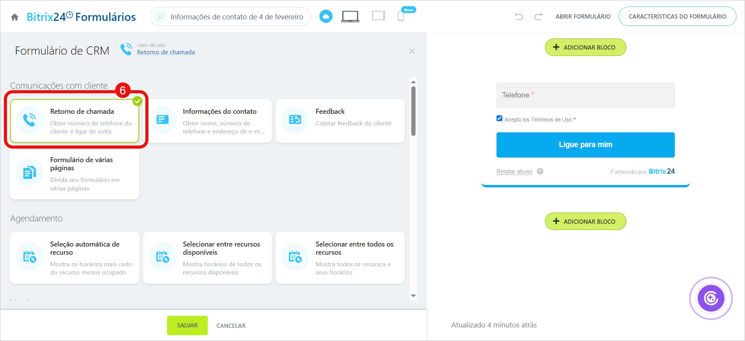Open the Retorno de chamada link

[x=166, y=52]
